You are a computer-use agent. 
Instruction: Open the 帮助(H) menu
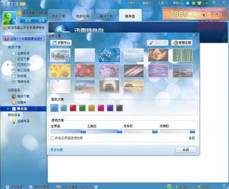tap(178, 3)
